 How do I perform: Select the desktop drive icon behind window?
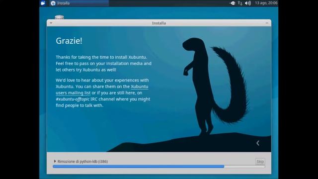click(x=59, y=17)
